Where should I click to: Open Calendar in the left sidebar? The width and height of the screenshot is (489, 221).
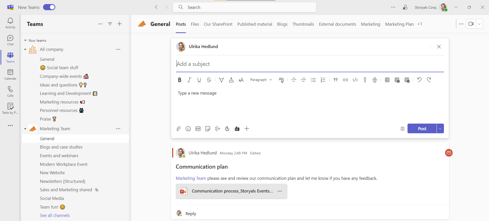pyautogui.click(x=10, y=75)
